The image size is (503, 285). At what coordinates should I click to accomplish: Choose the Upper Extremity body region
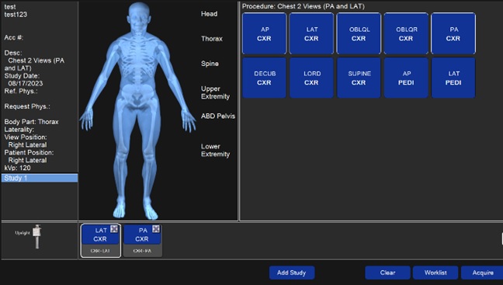tap(215, 92)
